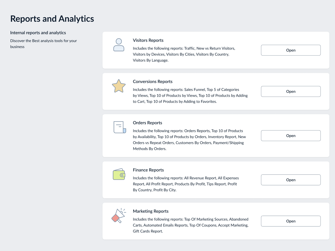This screenshot has height=251, width=335.
Task: Open the Finance Reports section
Action: [291, 180]
